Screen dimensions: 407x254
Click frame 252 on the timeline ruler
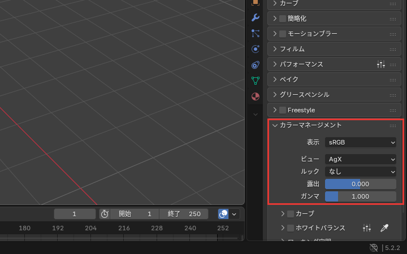point(223,228)
